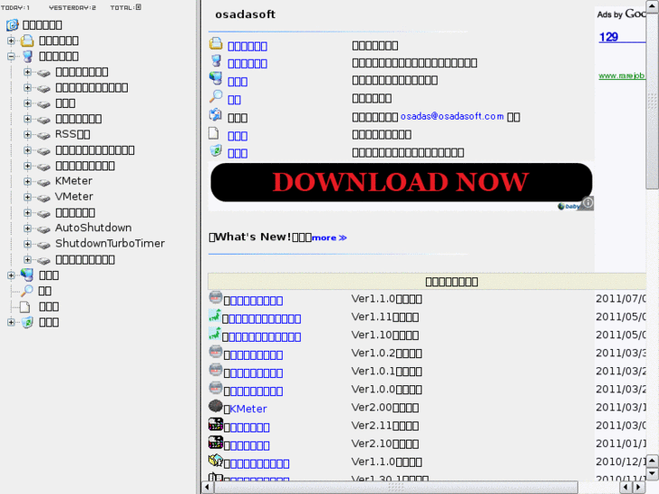Click the icon on the Ver2.11 news row
Viewport: 659px width, 494px height.
(216, 424)
